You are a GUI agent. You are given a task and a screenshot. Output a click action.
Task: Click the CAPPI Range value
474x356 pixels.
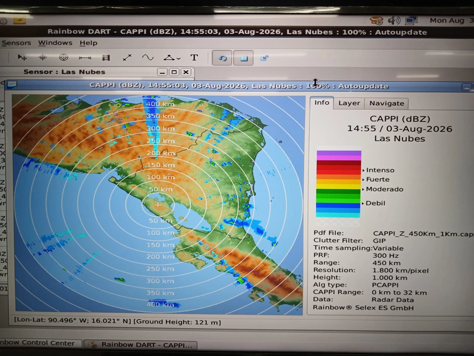(x=399, y=293)
